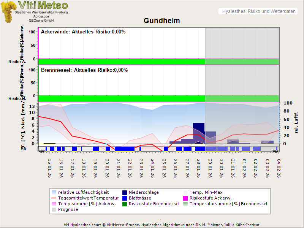The height and width of the screenshot is (228, 304).
Task: Select the Risikostufe Brennnessel green swatch
Action: (x=125, y=204)
